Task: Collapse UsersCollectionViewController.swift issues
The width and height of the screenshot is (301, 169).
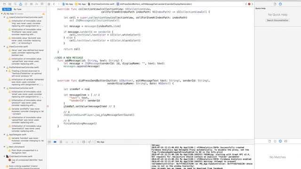Action: (4, 17)
